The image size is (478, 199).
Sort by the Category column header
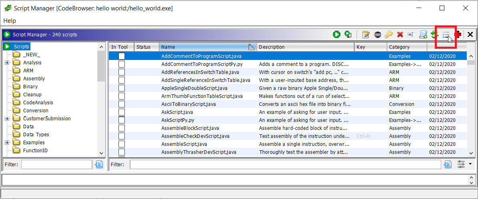407,47
